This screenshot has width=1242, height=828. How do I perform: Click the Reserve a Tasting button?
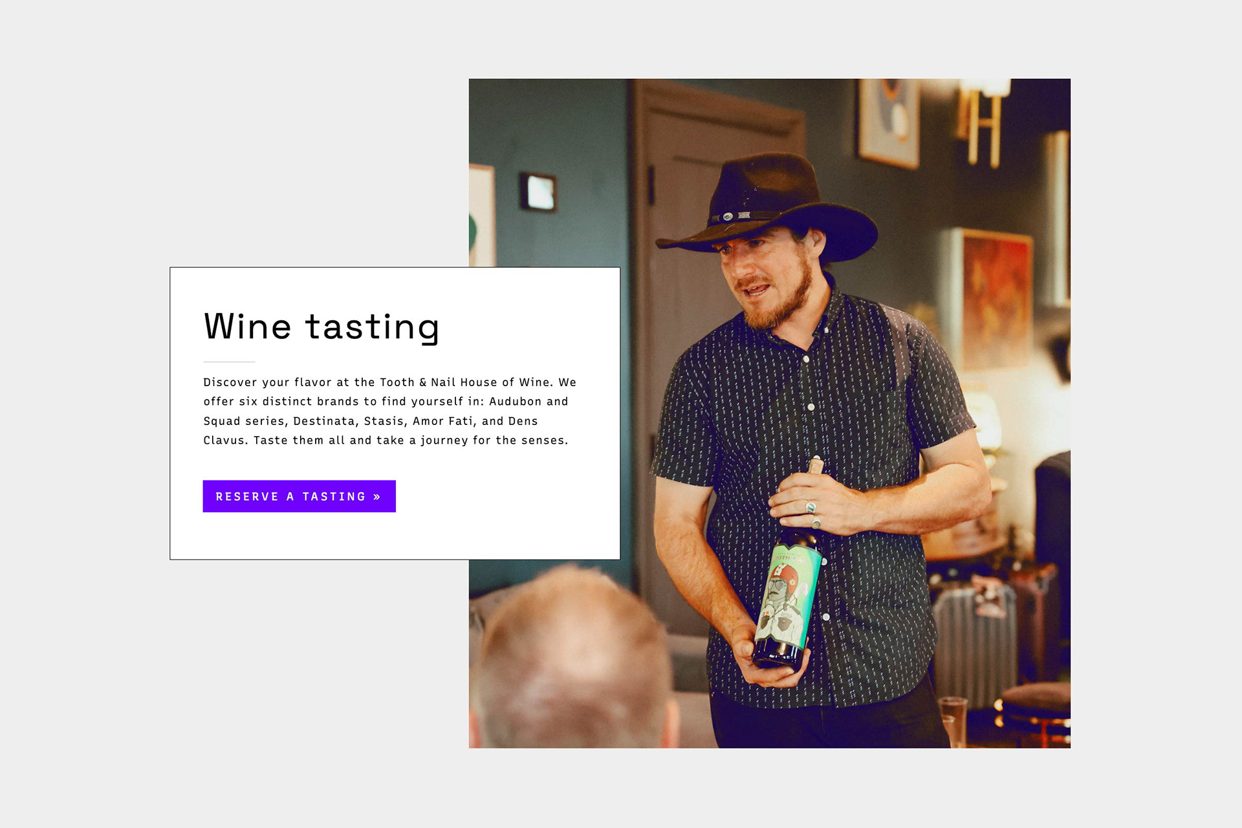[x=299, y=496]
